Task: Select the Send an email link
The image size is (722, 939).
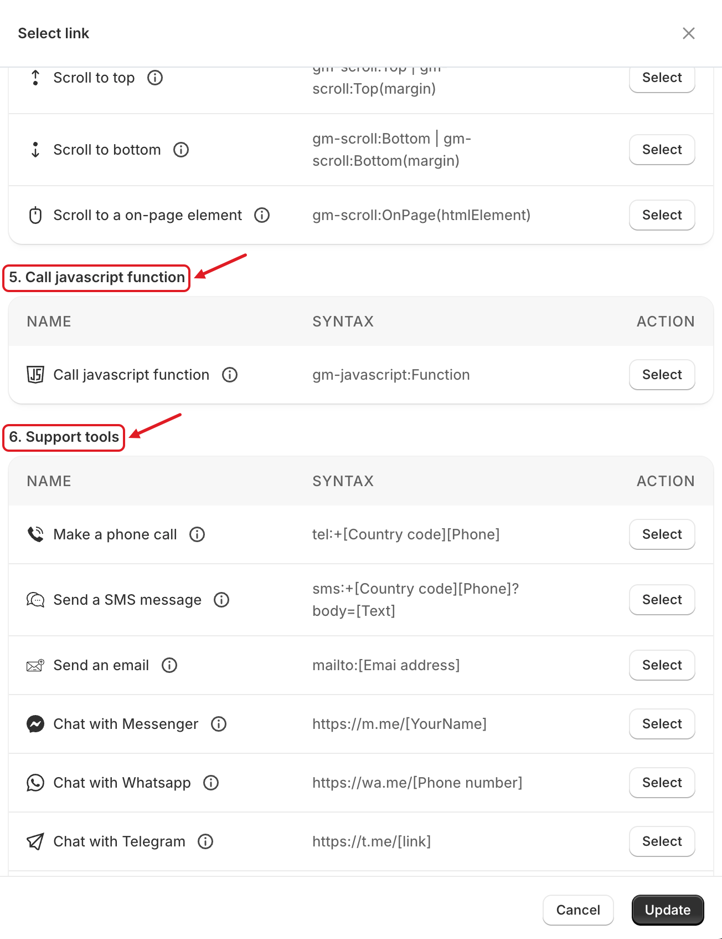Action: coord(662,665)
